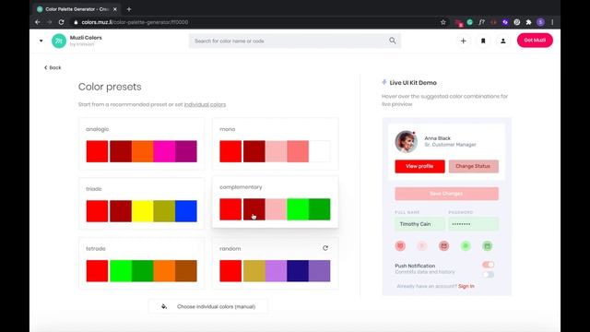Screen dimensions: 590x332
Task: Close the Color Palette Generator tab
Action: point(114,9)
